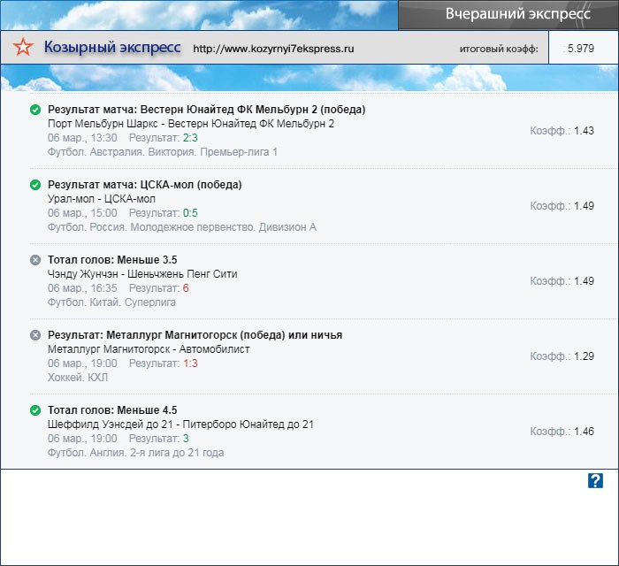Click grey cross icon beside Тотал Меньше 3.5
The image size is (619, 566).
[x=35, y=260]
